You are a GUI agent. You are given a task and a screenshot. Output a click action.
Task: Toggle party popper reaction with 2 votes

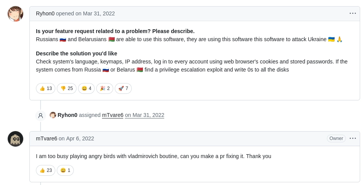click(105, 88)
